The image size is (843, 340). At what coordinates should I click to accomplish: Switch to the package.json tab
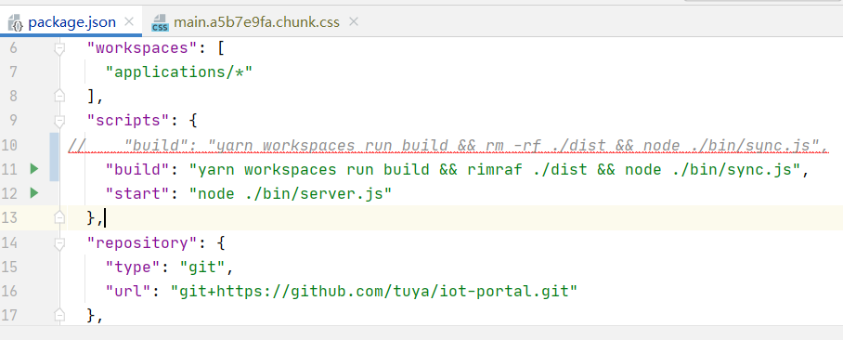(x=71, y=22)
